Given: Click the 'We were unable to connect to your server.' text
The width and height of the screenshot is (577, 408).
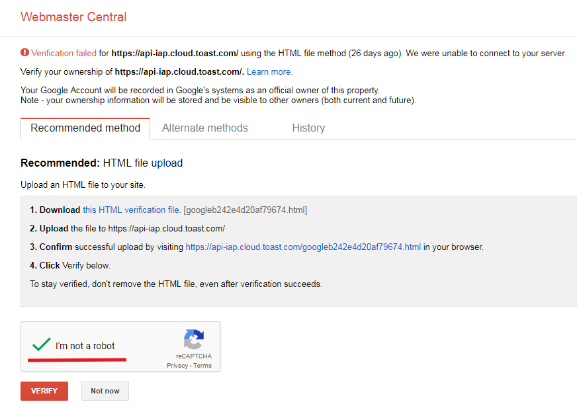Looking at the screenshot, I should tap(486, 54).
